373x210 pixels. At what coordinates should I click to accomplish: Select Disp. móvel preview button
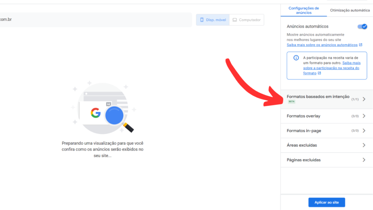click(x=213, y=20)
